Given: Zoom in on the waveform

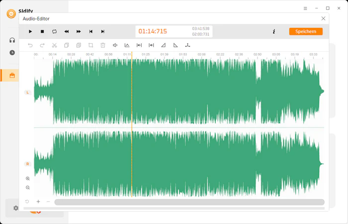Looking at the screenshot, I should (x=28, y=179).
